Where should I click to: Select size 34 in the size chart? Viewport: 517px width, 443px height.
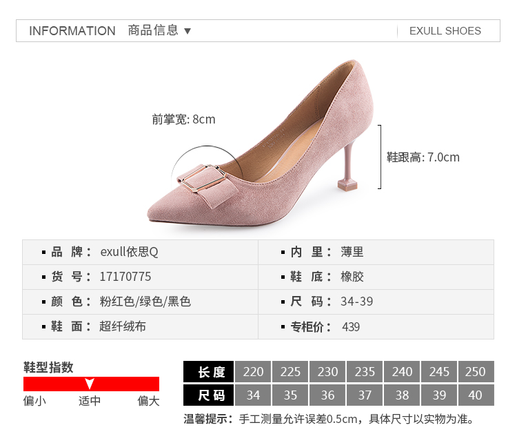pyautogui.click(x=253, y=395)
